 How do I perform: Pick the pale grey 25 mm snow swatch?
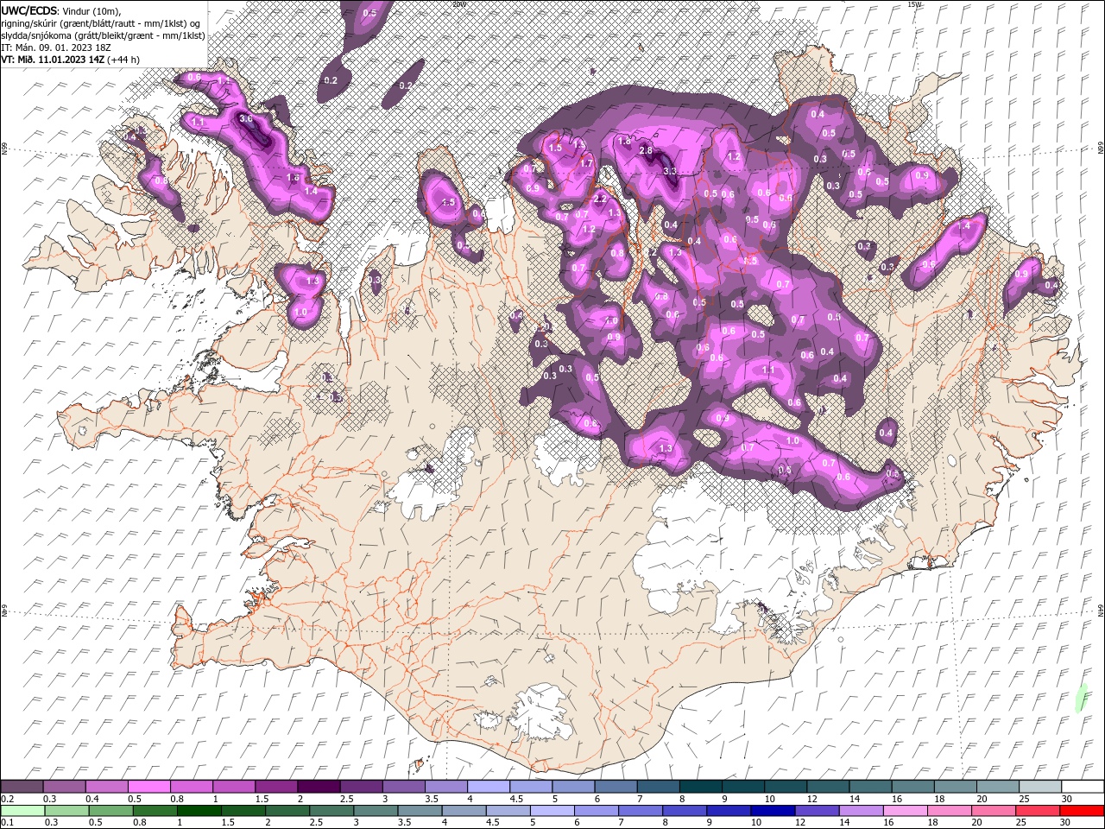1040,786
